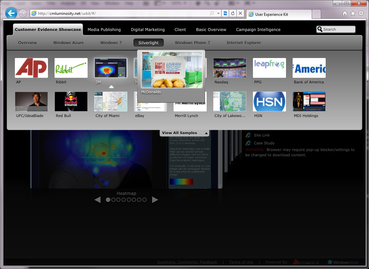Click the new tab button beside User Experience Kit
The image size is (369, 269).
[316, 14]
